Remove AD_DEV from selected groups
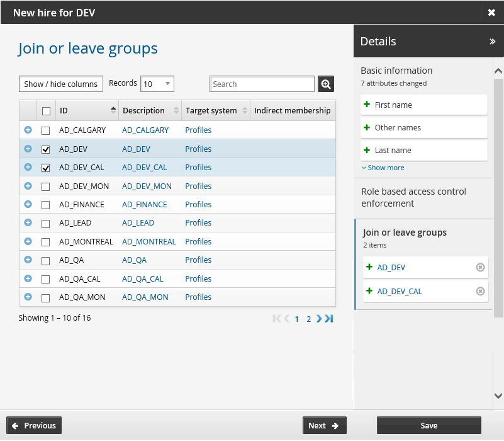The image size is (504, 441). coord(480,267)
